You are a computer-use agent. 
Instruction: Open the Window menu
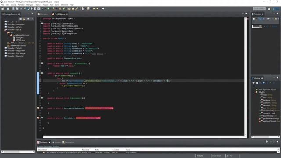65,5
